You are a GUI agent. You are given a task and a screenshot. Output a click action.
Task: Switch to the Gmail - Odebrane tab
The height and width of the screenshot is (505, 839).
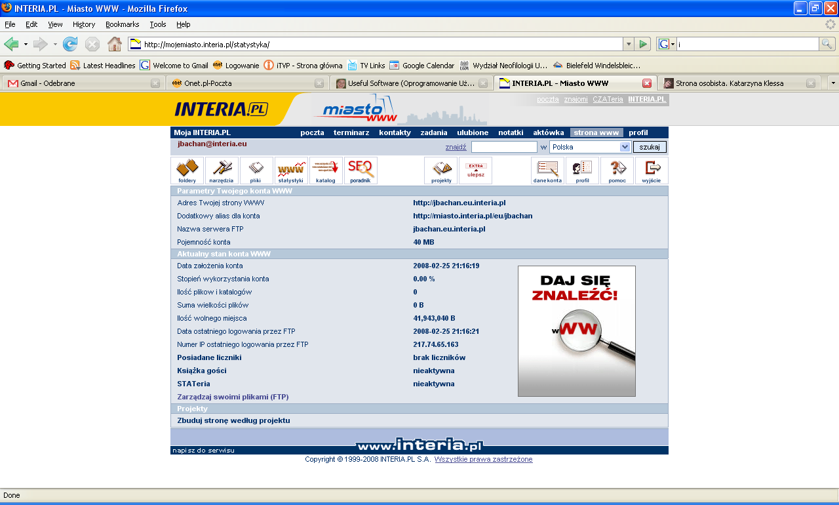coord(83,83)
